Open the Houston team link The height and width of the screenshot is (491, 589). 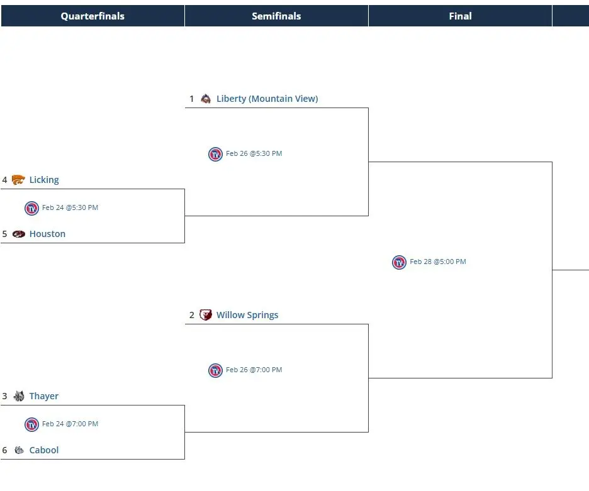pyautogui.click(x=47, y=233)
